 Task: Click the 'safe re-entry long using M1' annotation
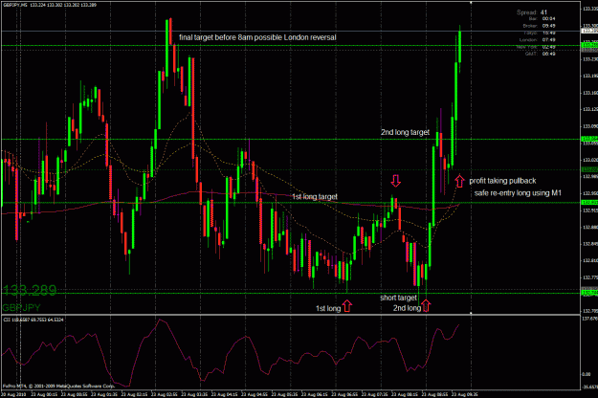[x=518, y=193]
